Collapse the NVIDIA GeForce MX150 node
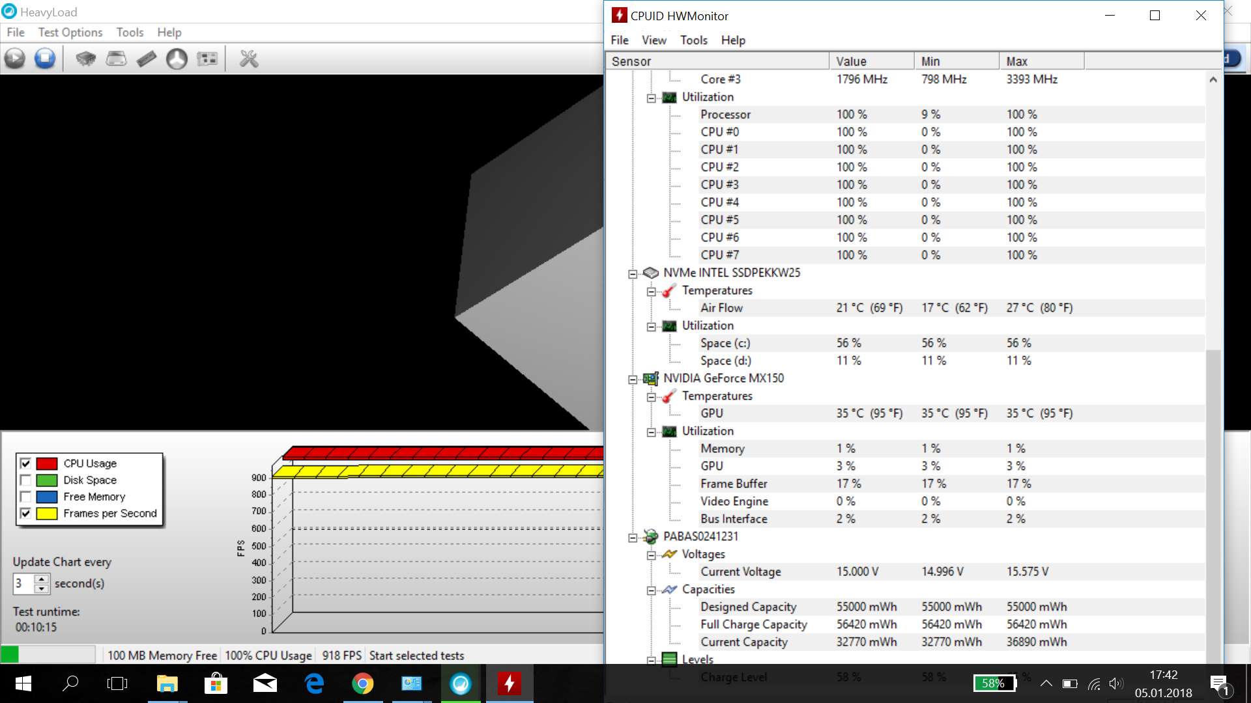 (x=632, y=379)
